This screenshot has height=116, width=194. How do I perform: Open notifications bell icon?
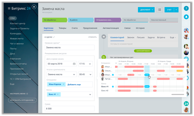pos(186,17)
